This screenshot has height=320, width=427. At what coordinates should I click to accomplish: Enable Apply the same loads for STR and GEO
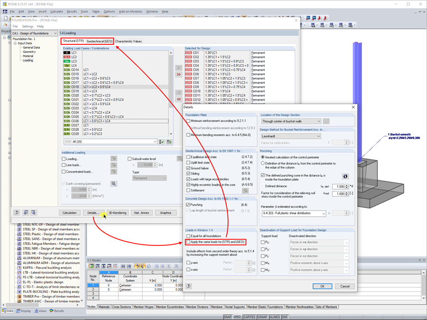coord(188,242)
